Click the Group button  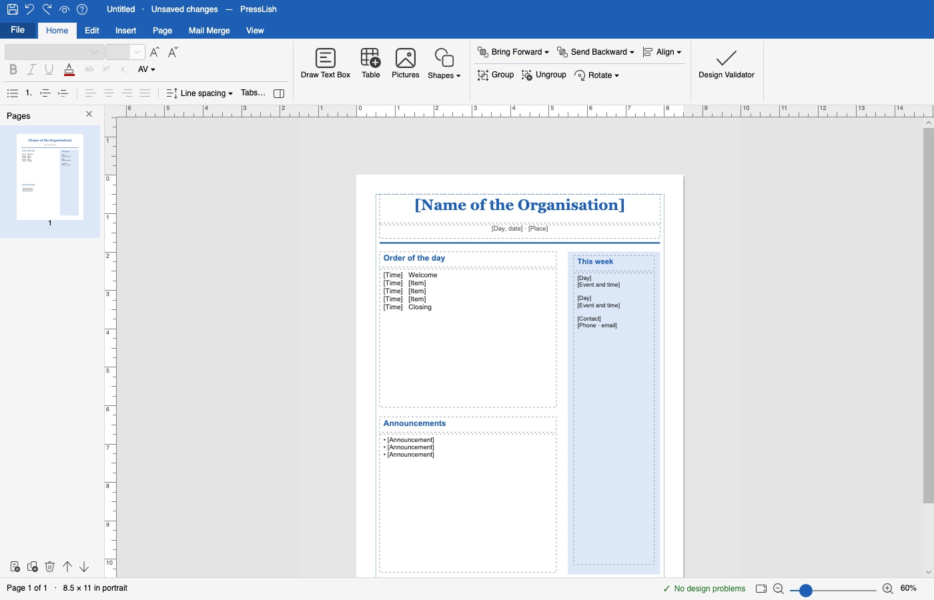point(496,75)
